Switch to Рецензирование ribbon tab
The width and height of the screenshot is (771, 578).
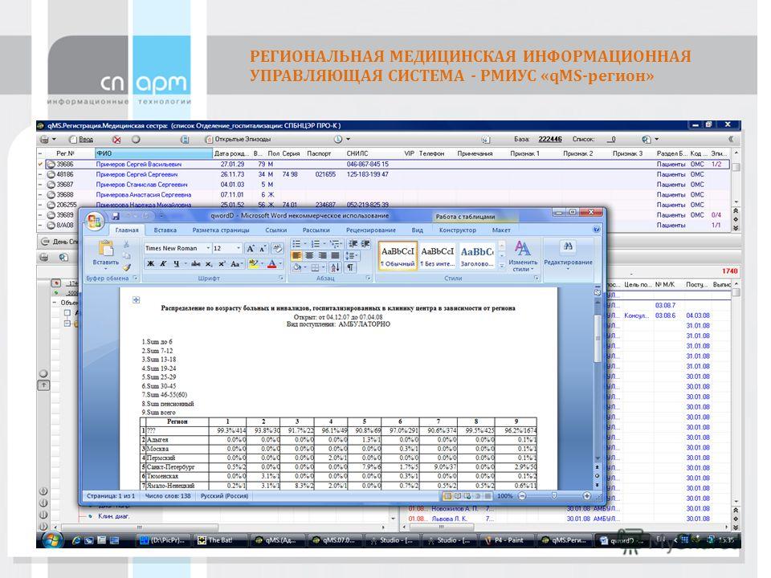click(371, 230)
